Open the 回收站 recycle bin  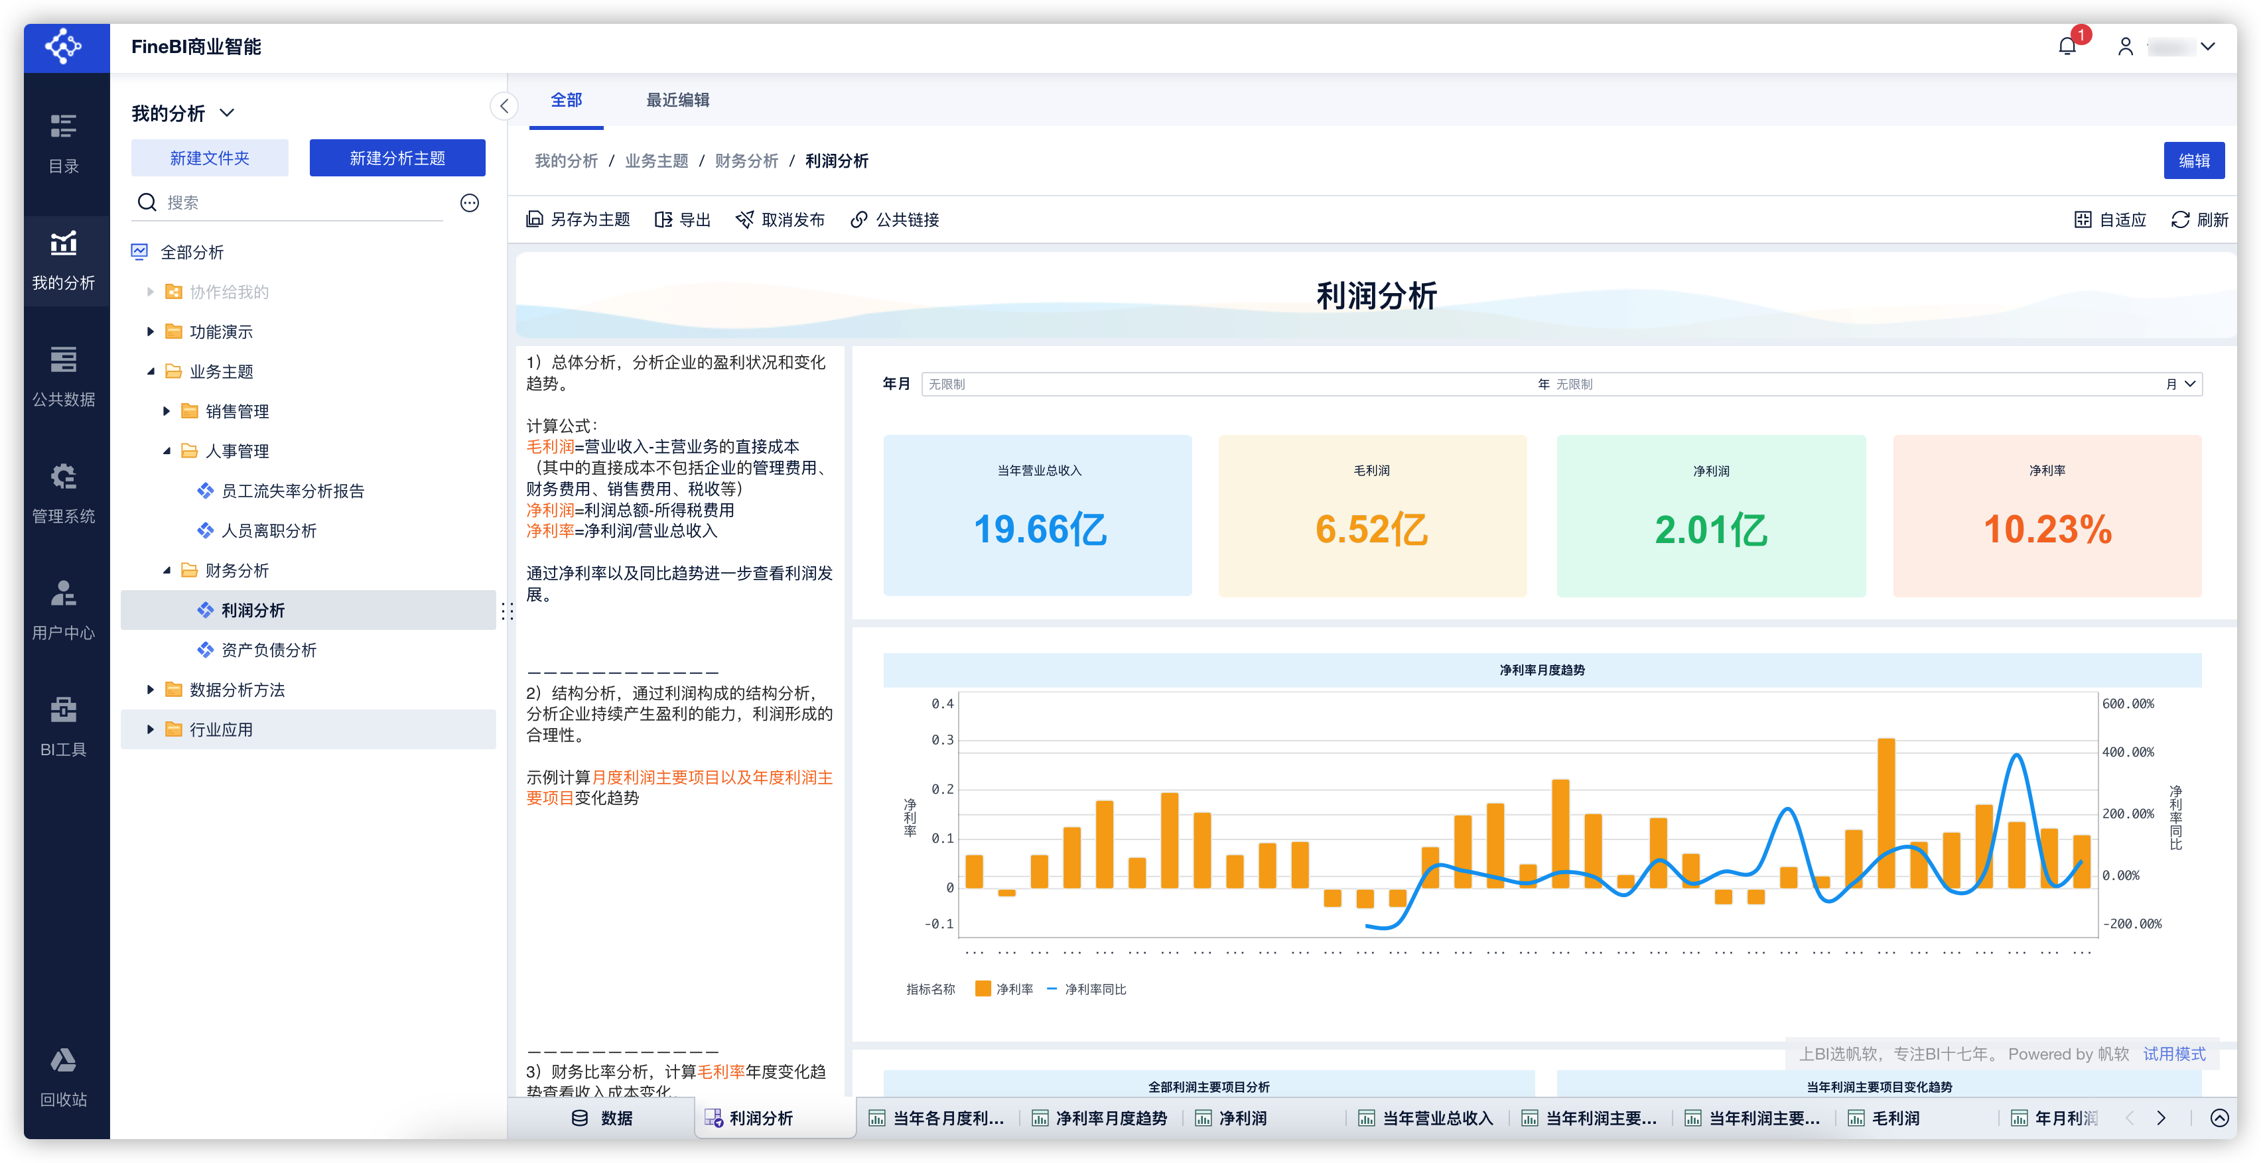[64, 1076]
